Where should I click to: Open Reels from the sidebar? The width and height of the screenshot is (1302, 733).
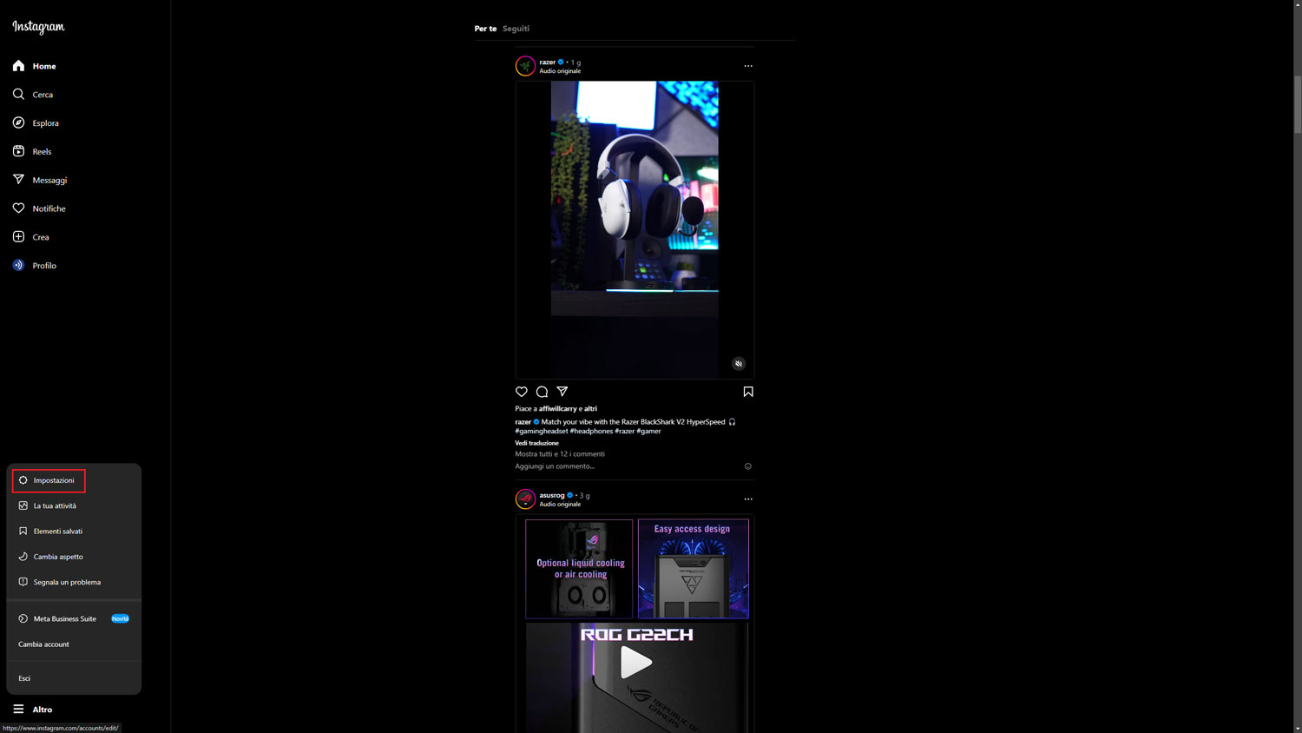point(32,151)
